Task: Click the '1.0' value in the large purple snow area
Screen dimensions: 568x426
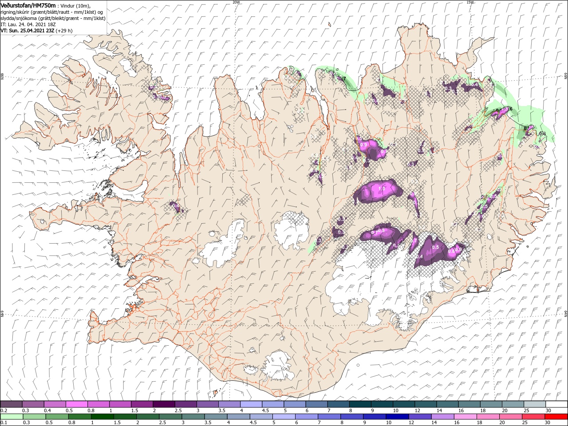Action: click(x=381, y=189)
